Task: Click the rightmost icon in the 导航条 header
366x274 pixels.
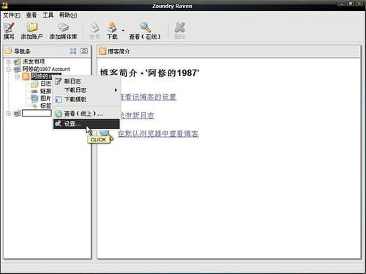Action: 84,51
